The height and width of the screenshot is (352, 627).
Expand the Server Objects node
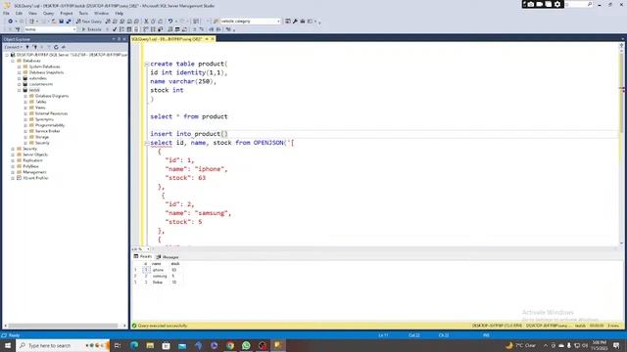click(x=13, y=154)
